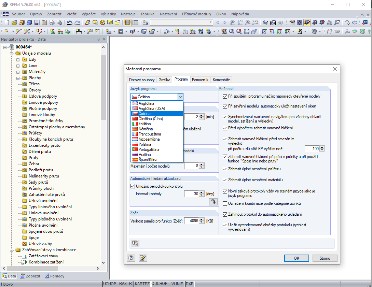Click the help question mark dialog button

pyautogui.click(x=131, y=258)
